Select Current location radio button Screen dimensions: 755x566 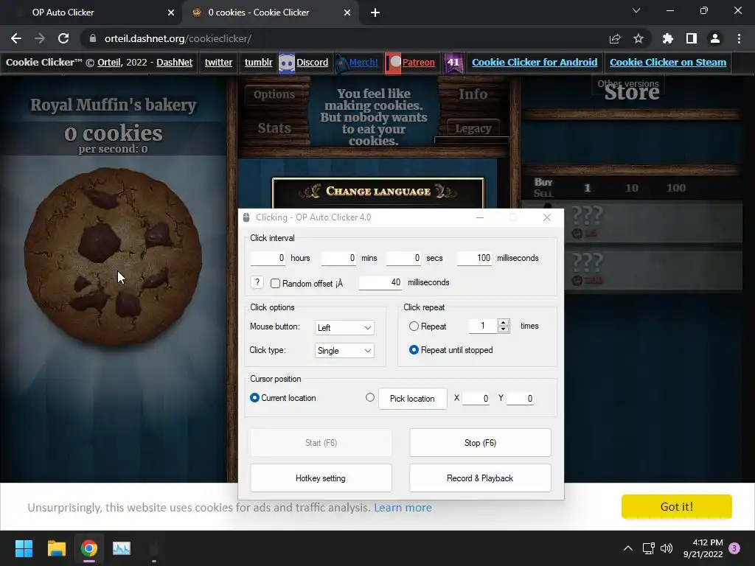[x=254, y=398]
